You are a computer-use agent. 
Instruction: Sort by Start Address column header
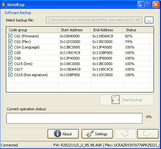point(74,30)
